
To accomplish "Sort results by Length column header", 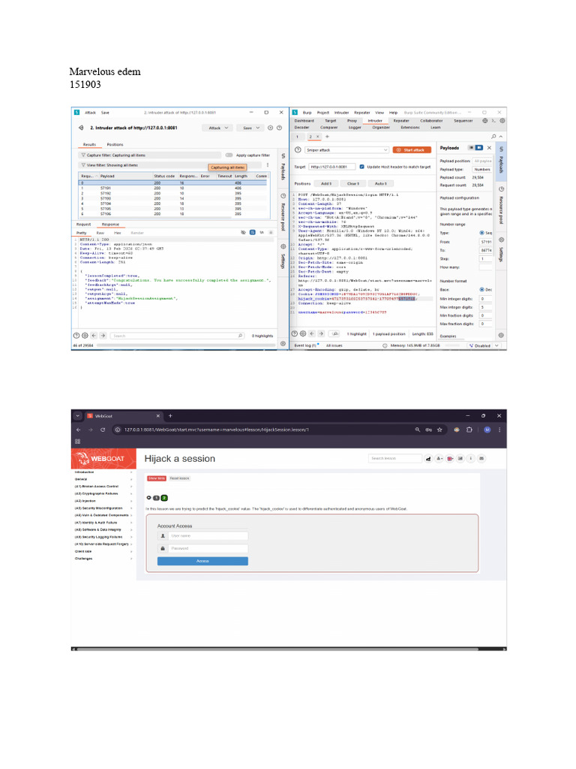I will click(x=241, y=176).
